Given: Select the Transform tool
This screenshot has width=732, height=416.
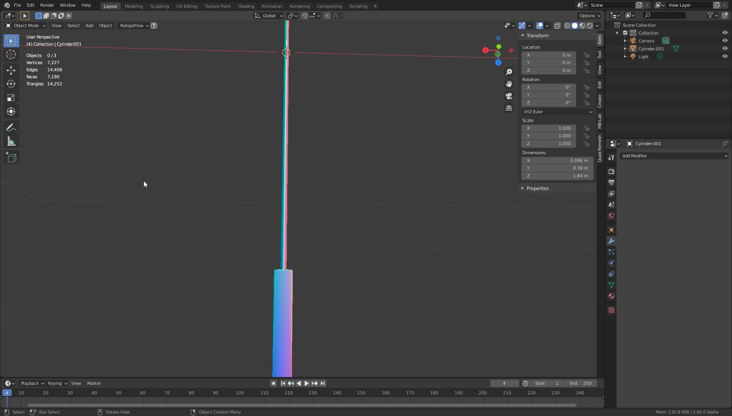Looking at the screenshot, I should click(11, 111).
